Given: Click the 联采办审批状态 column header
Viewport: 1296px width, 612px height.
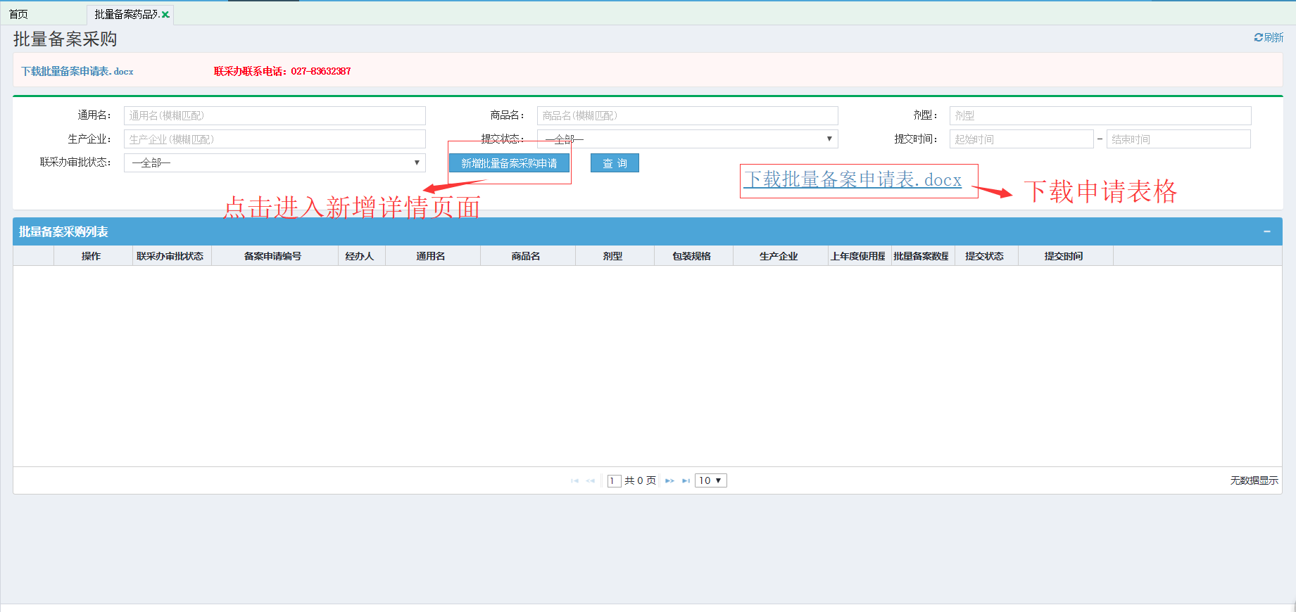Looking at the screenshot, I should tap(170, 256).
